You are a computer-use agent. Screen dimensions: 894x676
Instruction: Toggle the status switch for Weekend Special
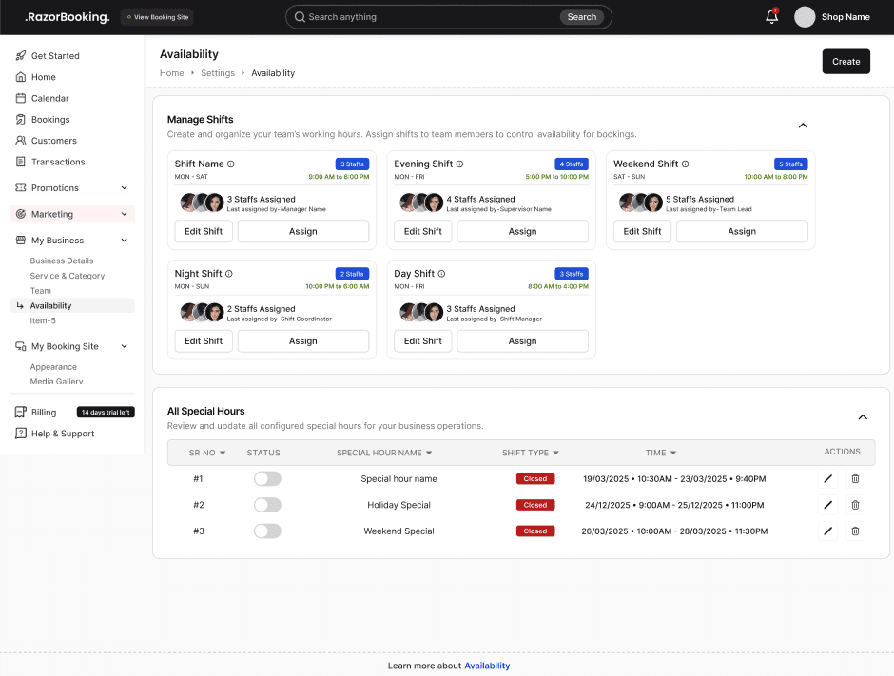267,531
